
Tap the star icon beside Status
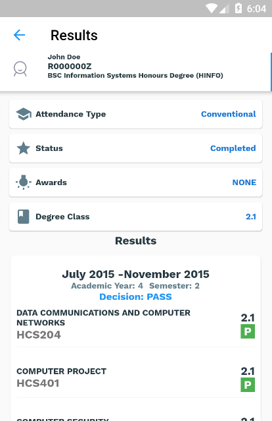(24, 148)
